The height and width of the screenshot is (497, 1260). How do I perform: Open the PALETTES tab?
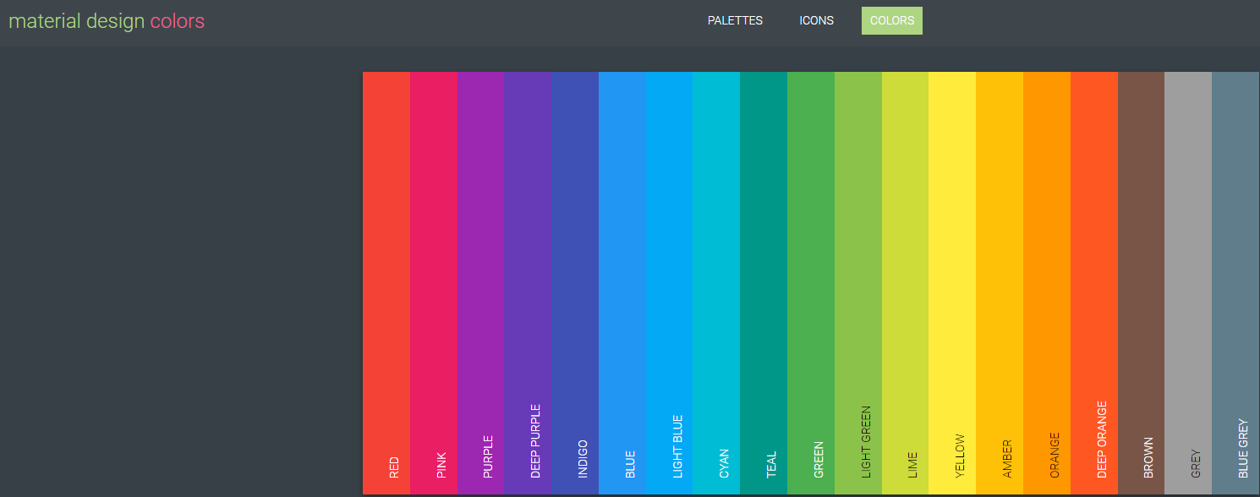click(x=735, y=21)
